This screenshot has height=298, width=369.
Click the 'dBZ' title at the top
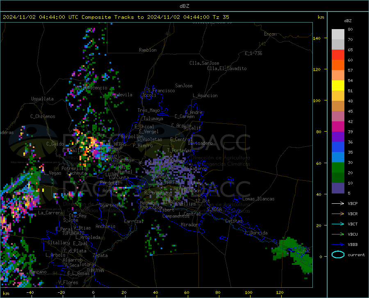pos(184,6)
